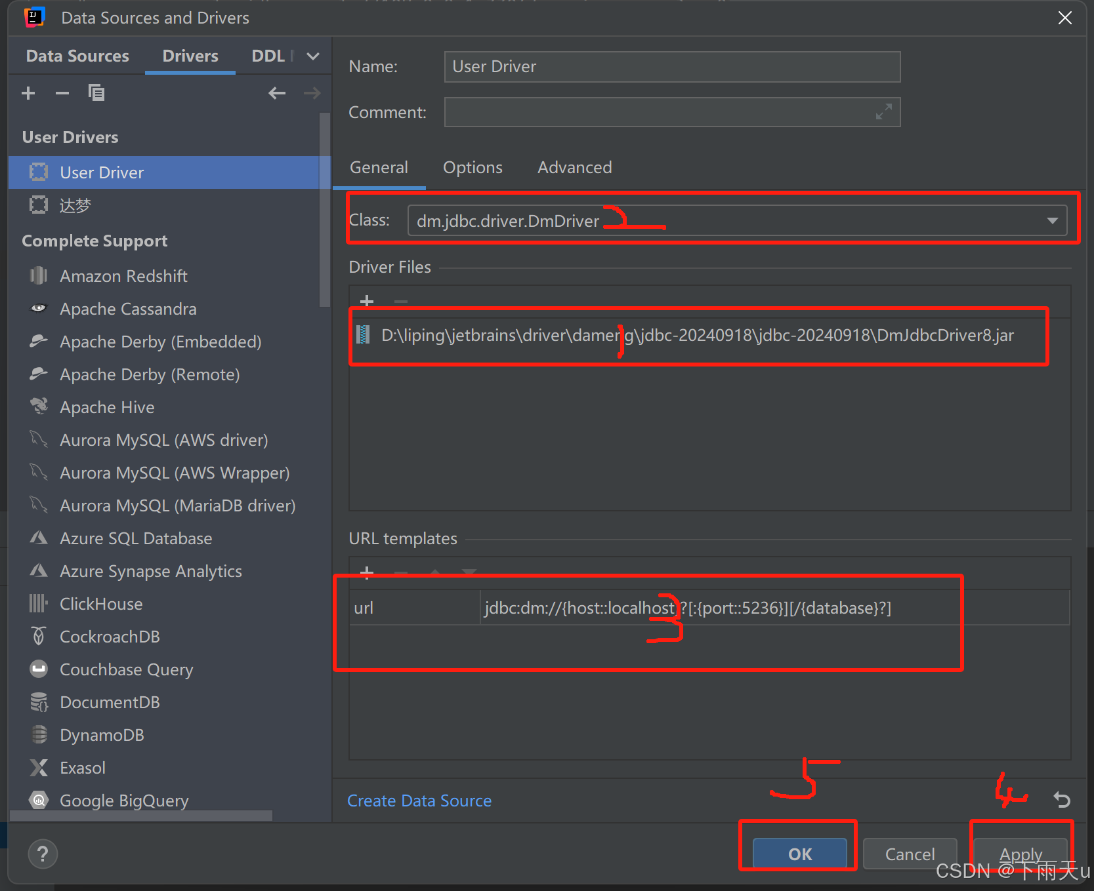Show hidden tabs with chevron dropdown
Screen dimensions: 1094x891
313,56
